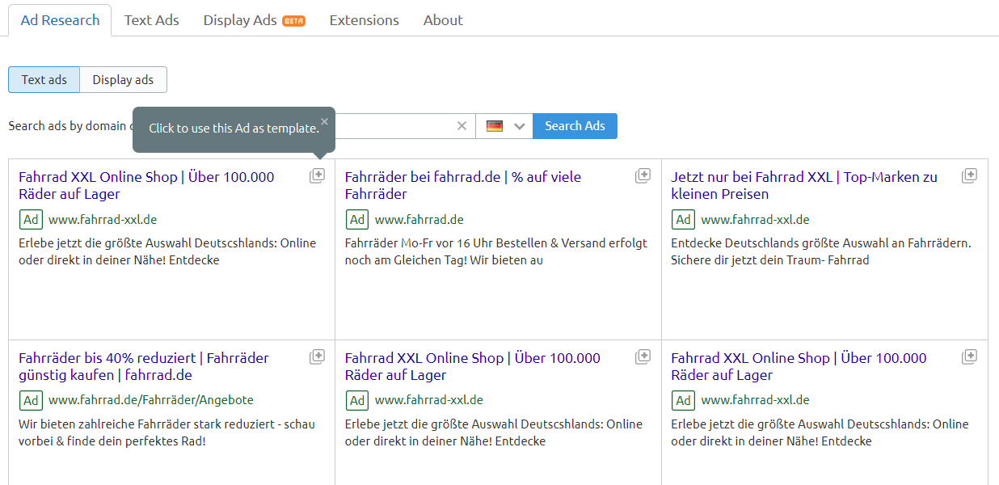Screen dimensions: 999x485
Task: Click 'Fahrräder Mo-Fr vor 16 Uhr' description text
Action: [496, 251]
